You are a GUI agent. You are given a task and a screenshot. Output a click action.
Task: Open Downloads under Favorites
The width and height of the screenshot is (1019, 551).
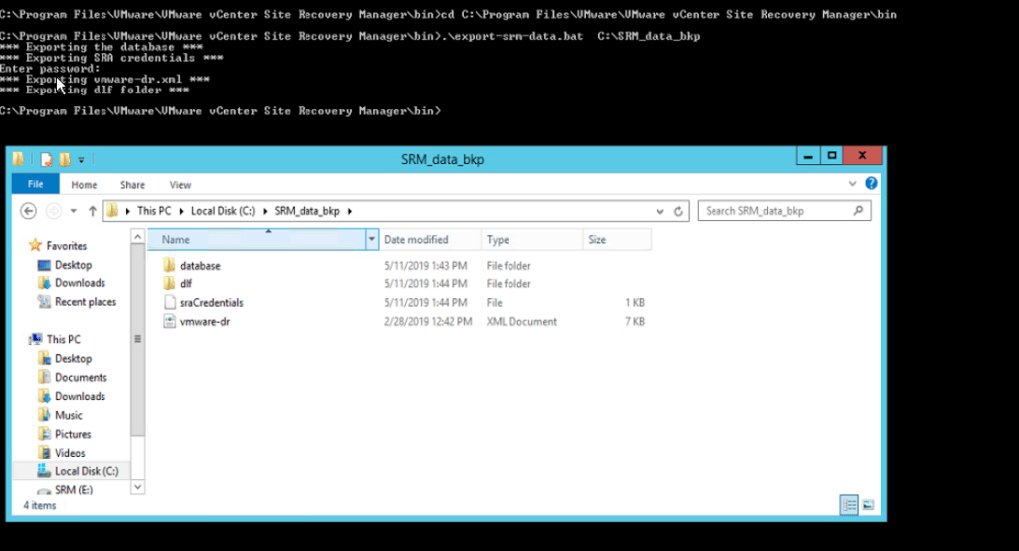click(x=80, y=283)
